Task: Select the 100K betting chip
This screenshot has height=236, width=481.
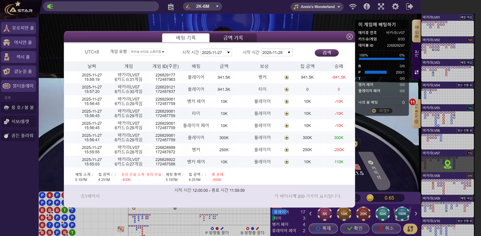Action: tap(402, 214)
